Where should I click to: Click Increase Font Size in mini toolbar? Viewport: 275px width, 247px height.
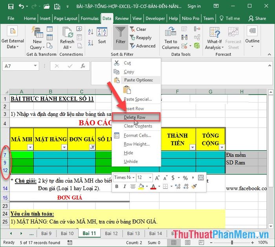click(158, 177)
